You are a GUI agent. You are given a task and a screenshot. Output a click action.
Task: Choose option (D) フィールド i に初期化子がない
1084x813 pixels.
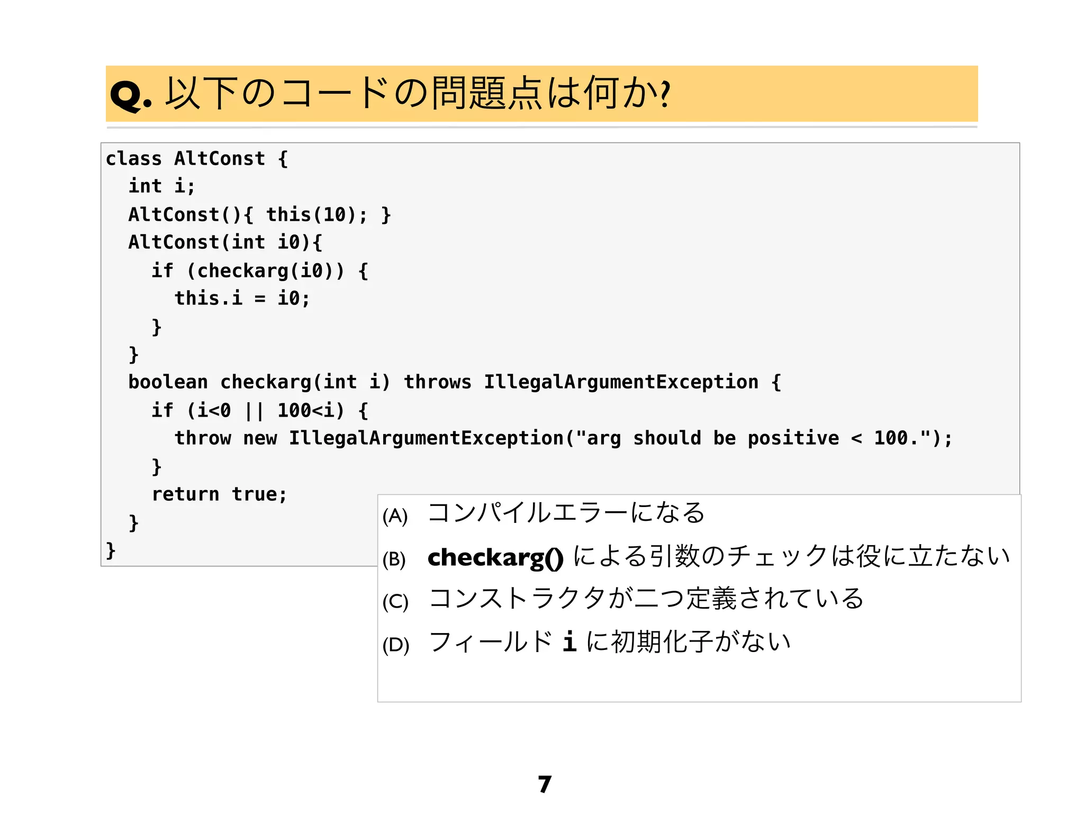coord(586,642)
